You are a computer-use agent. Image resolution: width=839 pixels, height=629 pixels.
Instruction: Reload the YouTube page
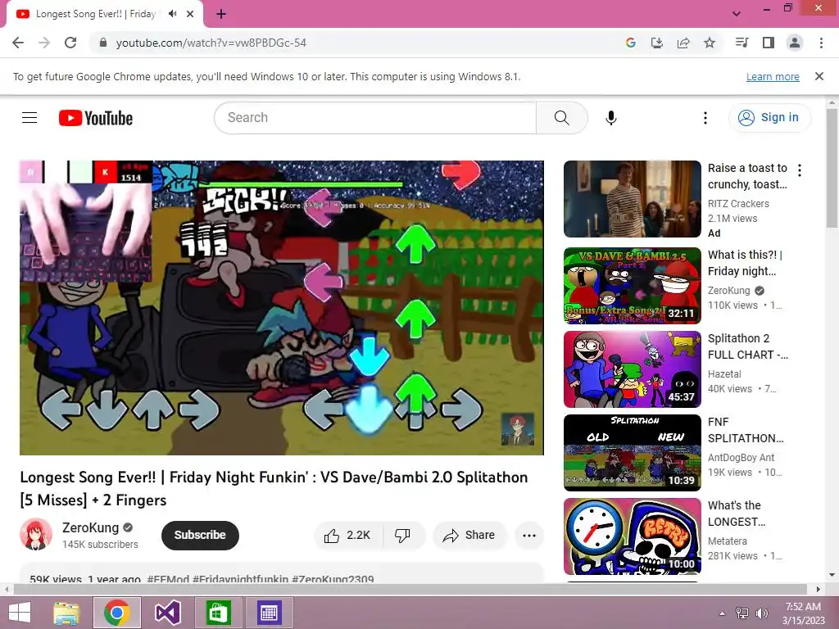coord(70,43)
